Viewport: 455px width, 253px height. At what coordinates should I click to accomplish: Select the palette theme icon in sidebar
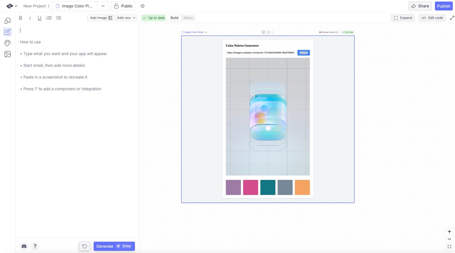(x=8, y=43)
